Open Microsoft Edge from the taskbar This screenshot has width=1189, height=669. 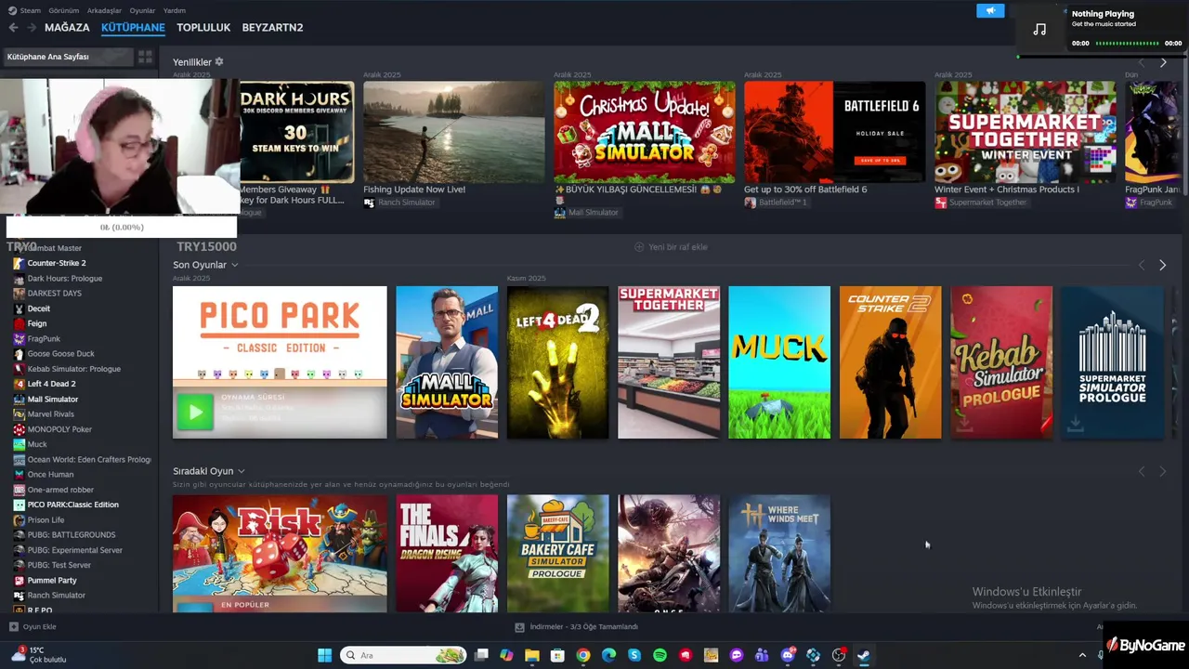coord(608,655)
